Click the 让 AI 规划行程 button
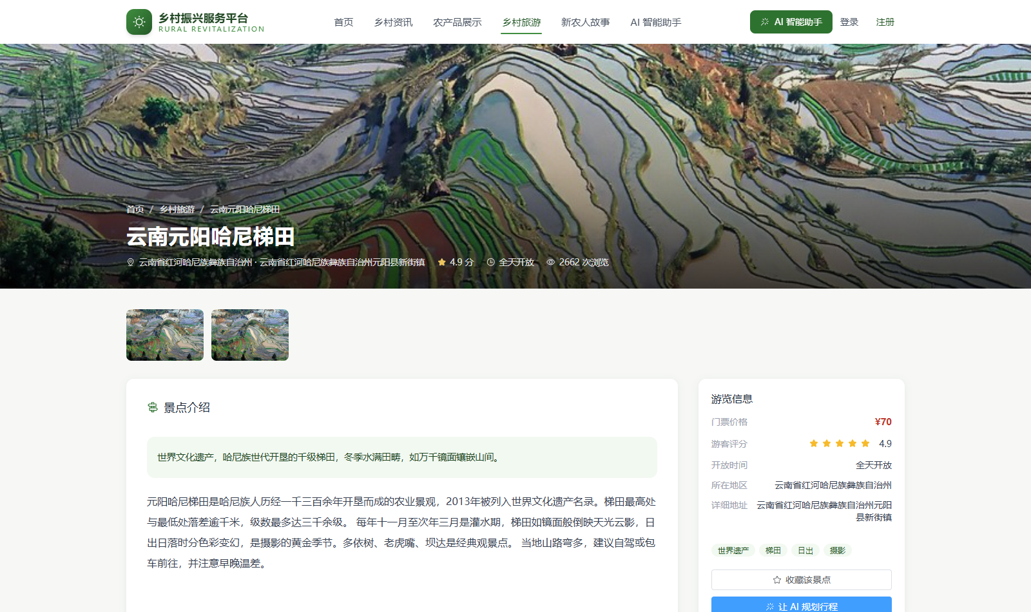 [x=802, y=604]
